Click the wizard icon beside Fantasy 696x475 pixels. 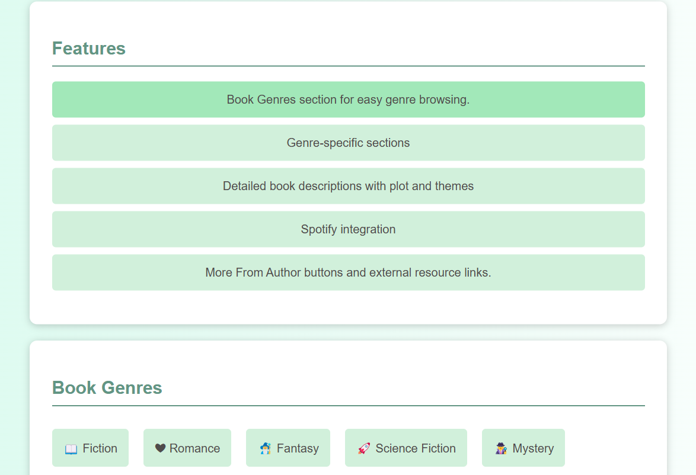pyautogui.click(x=266, y=448)
